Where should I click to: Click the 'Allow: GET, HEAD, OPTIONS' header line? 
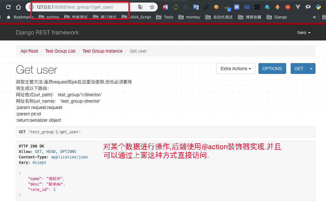point(47,152)
